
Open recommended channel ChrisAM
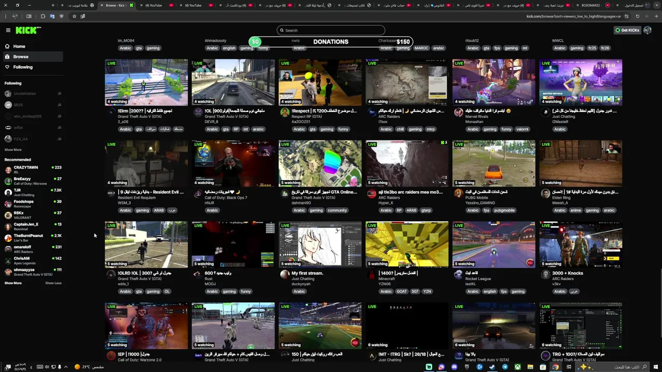click(x=33, y=260)
